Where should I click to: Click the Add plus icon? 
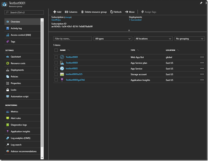point(54,12)
